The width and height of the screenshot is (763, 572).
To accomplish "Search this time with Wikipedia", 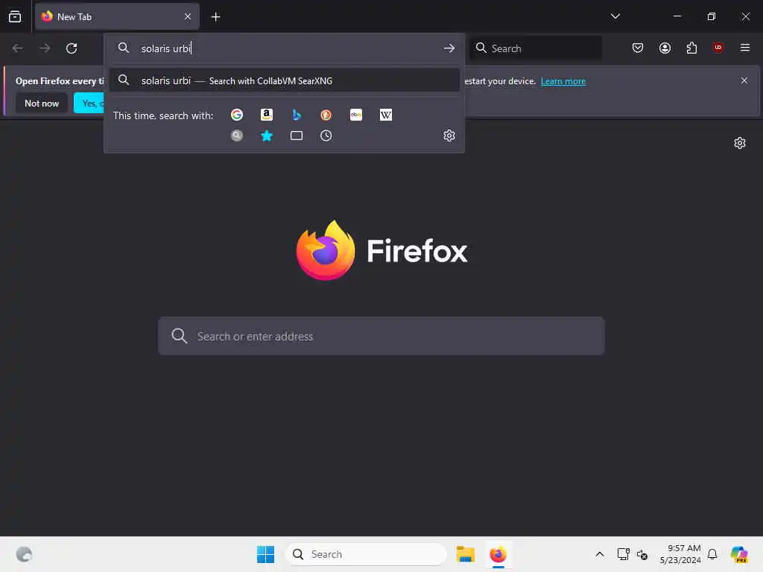I will point(386,115).
